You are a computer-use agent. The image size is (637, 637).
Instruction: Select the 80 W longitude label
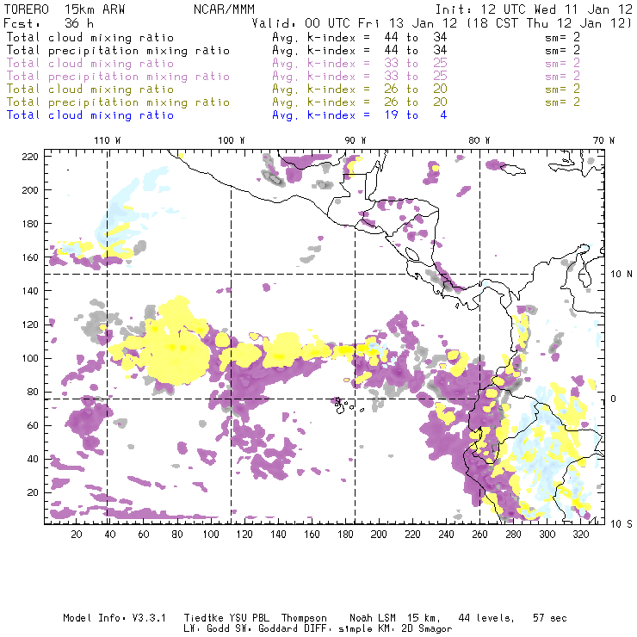[479, 140]
